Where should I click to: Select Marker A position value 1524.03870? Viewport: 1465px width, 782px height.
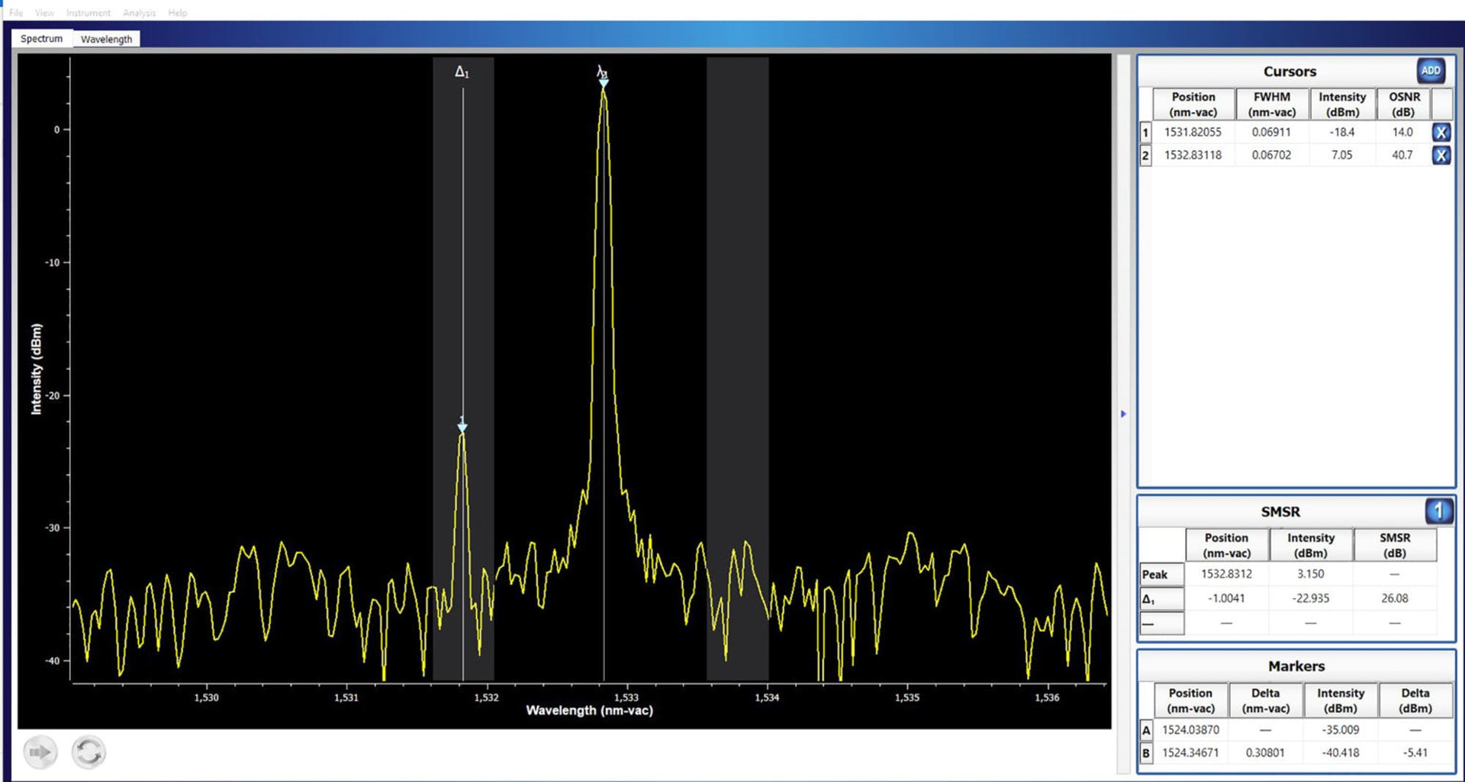(1192, 729)
